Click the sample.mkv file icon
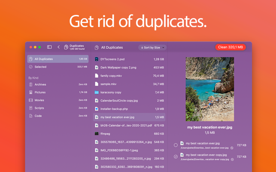 point(97,84)
